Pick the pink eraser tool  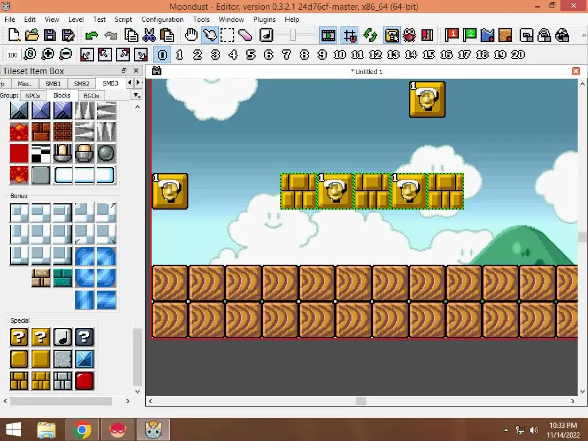pyautogui.click(x=245, y=36)
